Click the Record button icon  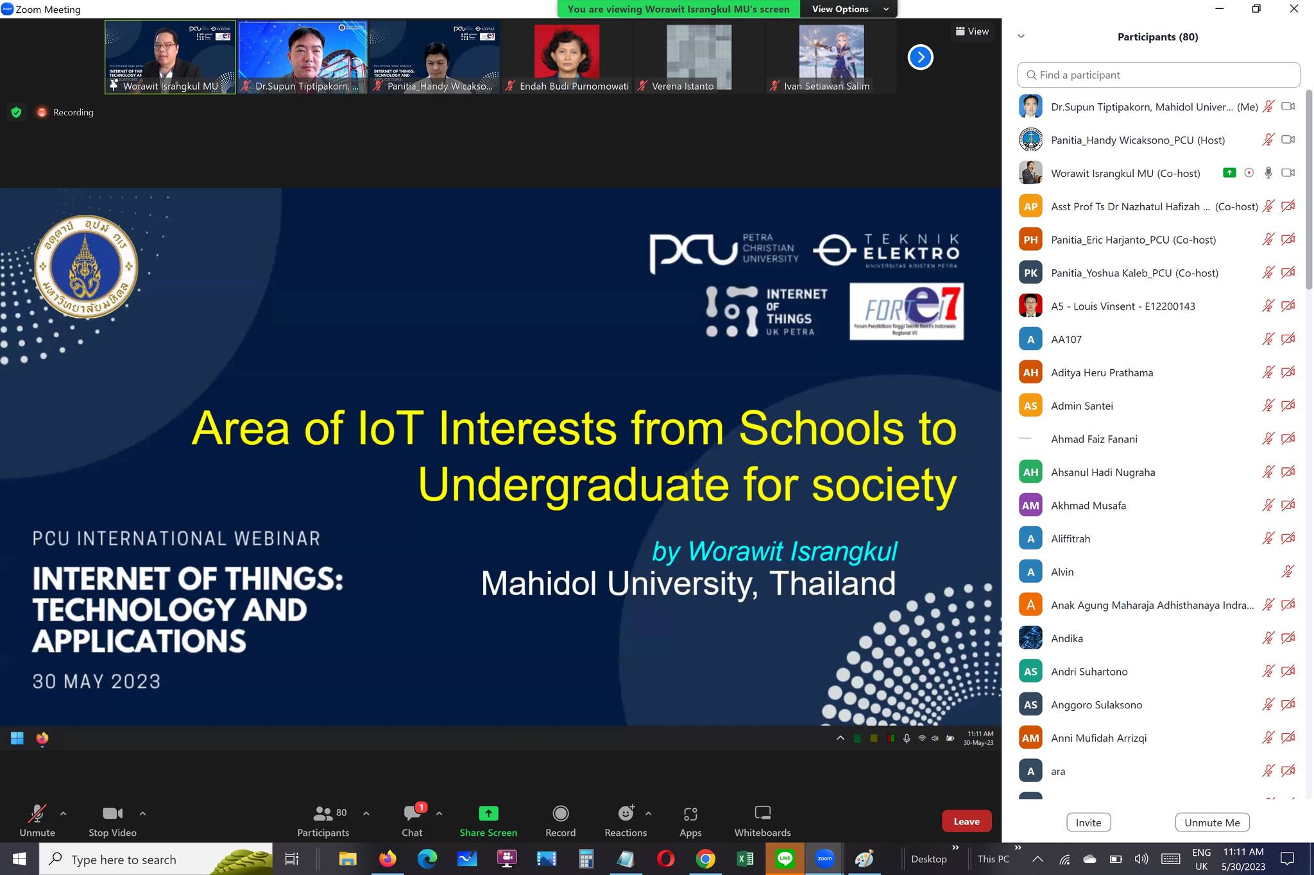point(560,813)
